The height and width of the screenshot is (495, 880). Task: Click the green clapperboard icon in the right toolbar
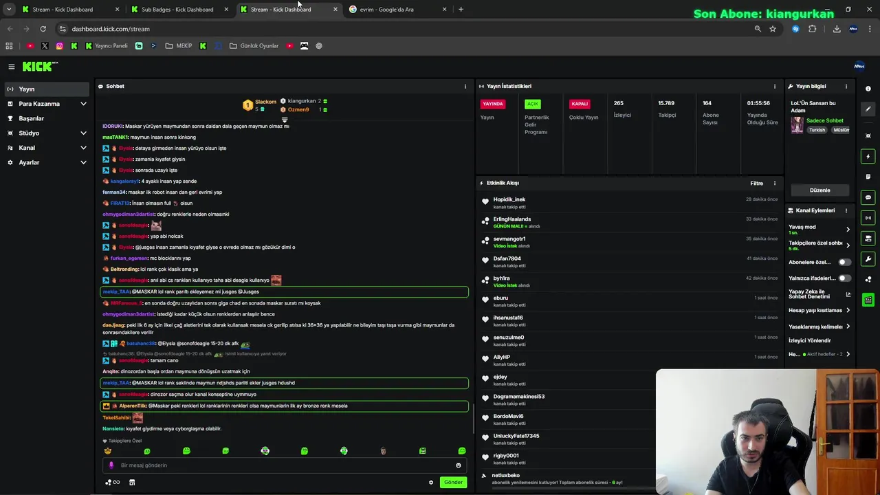coord(868,300)
